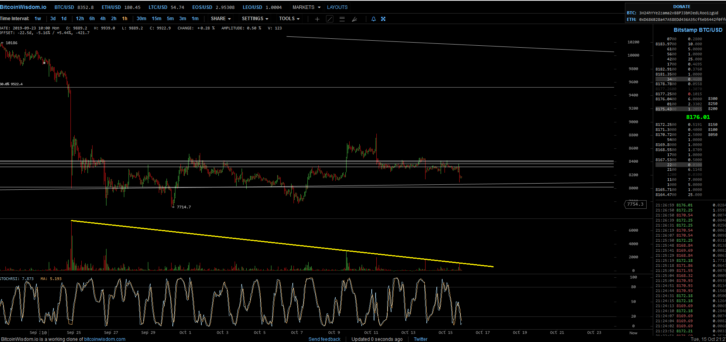
Task: Activate the trend line drawing tool
Action: click(x=330, y=19)
